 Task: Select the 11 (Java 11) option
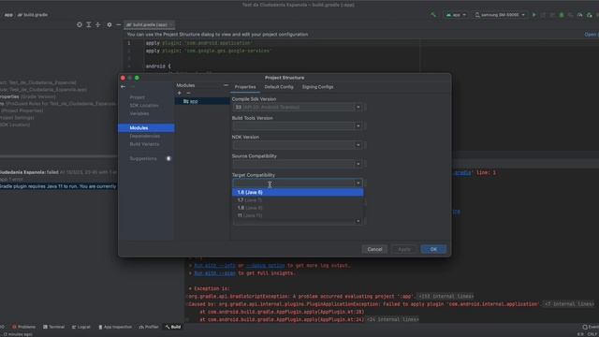(x=298, y=215)
